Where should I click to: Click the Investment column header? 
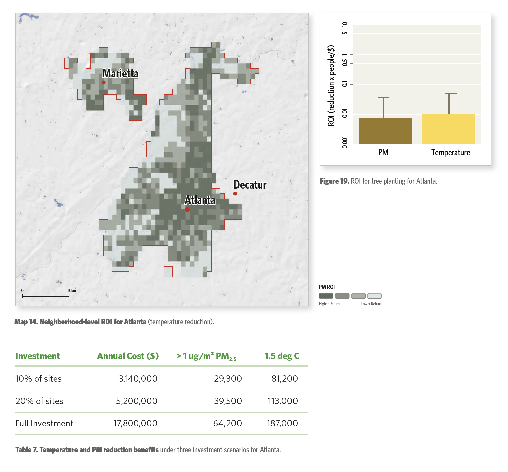[38, 356]
